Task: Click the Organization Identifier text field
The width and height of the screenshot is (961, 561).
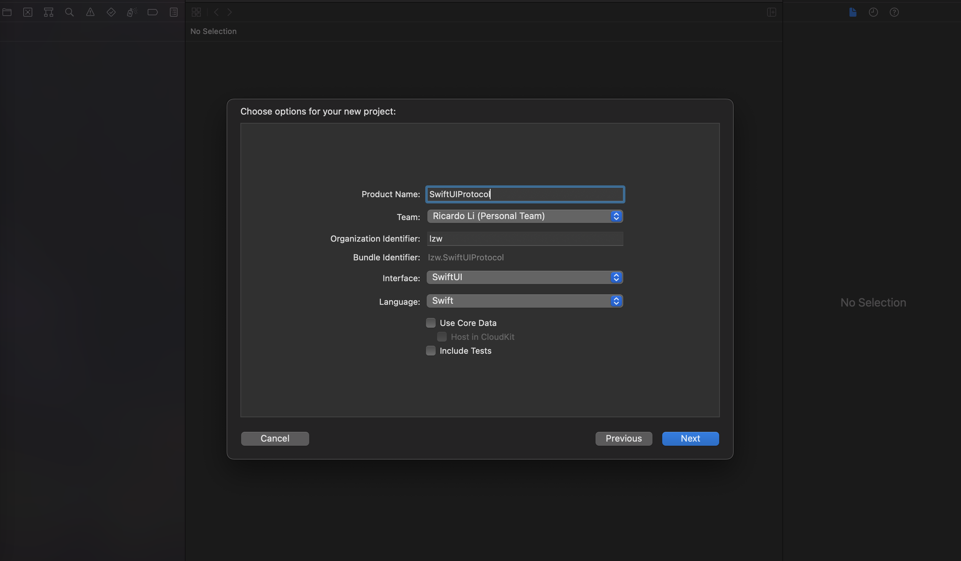Action: click(x=525, y=239)
